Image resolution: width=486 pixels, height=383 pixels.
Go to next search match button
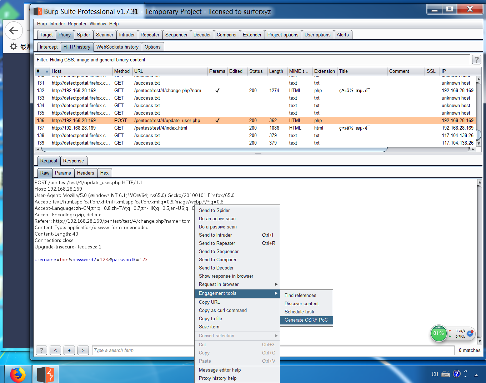[x=83, y=350]
